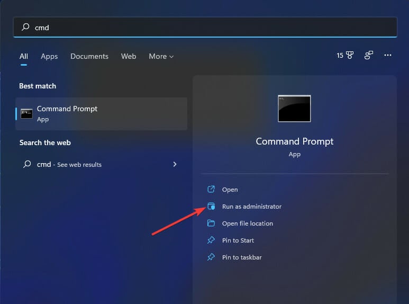The height and width of the screenshot is (304, 409).
Task: Switch to the Apps tab
Action: 49,57
